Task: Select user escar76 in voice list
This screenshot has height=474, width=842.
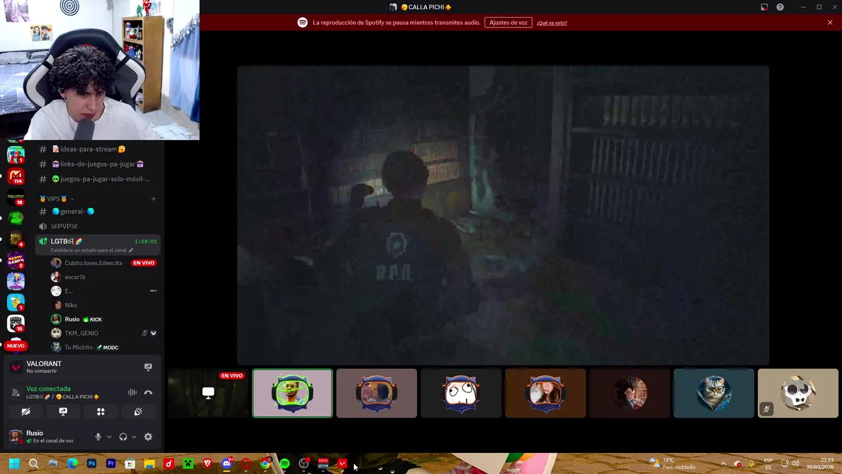Action: pyautogui.click(x=74, y=277)
